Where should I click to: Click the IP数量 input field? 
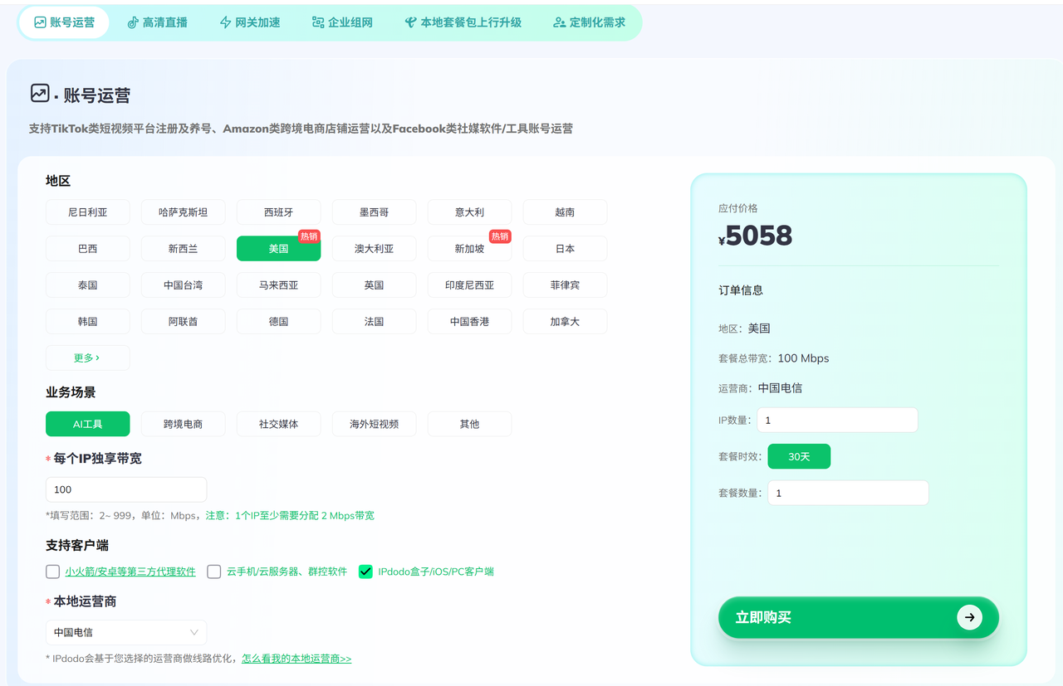click(836, 420)
